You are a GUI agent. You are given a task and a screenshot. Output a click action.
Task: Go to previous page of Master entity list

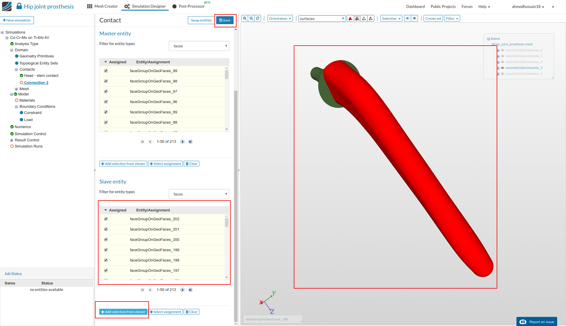[x=150, y=142]
